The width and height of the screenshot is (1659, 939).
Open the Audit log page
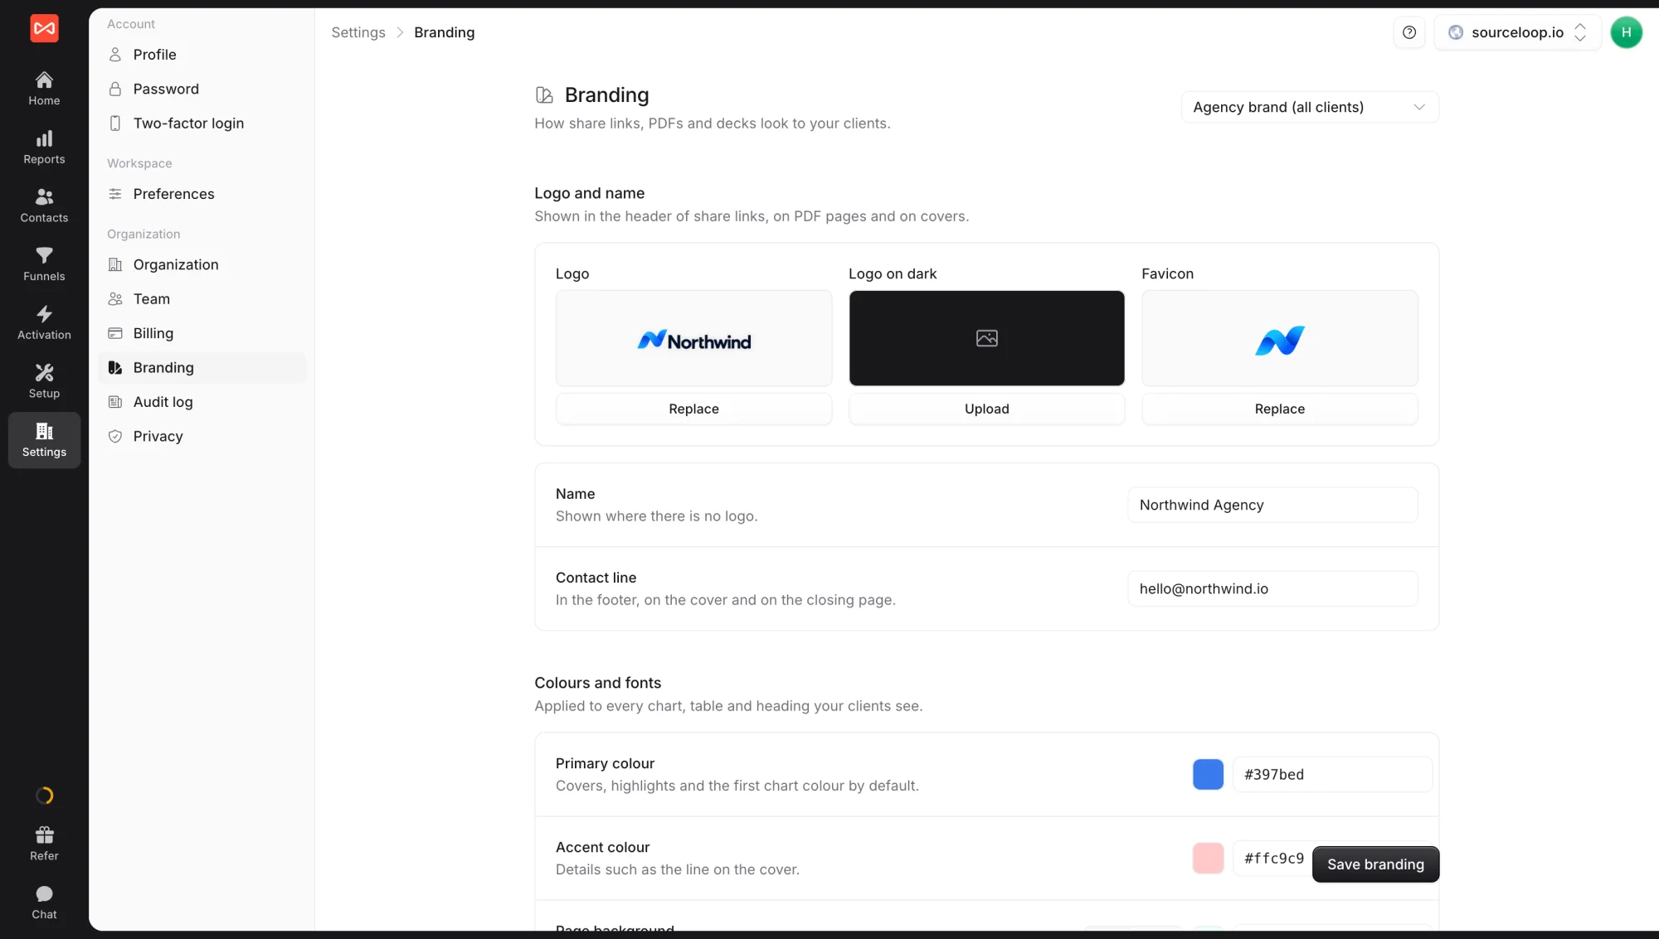202,402
